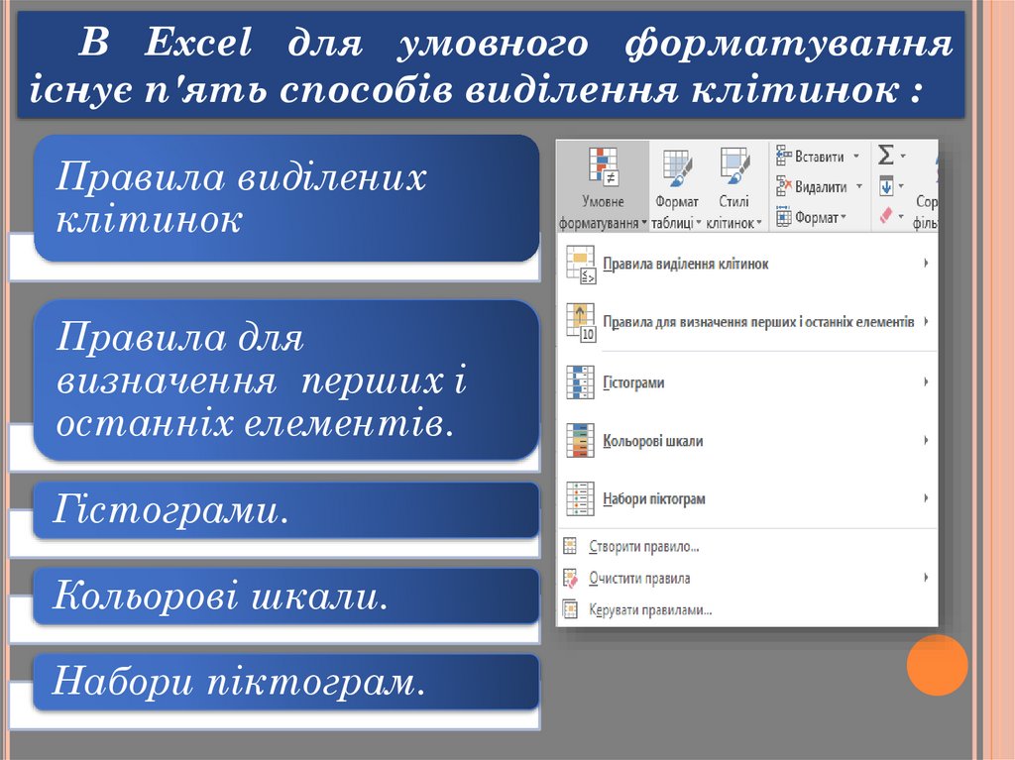The height and width of the screenshot is (760, 1015).
Task: Choose the Гістограми menu item
Action: click(747, 382)
